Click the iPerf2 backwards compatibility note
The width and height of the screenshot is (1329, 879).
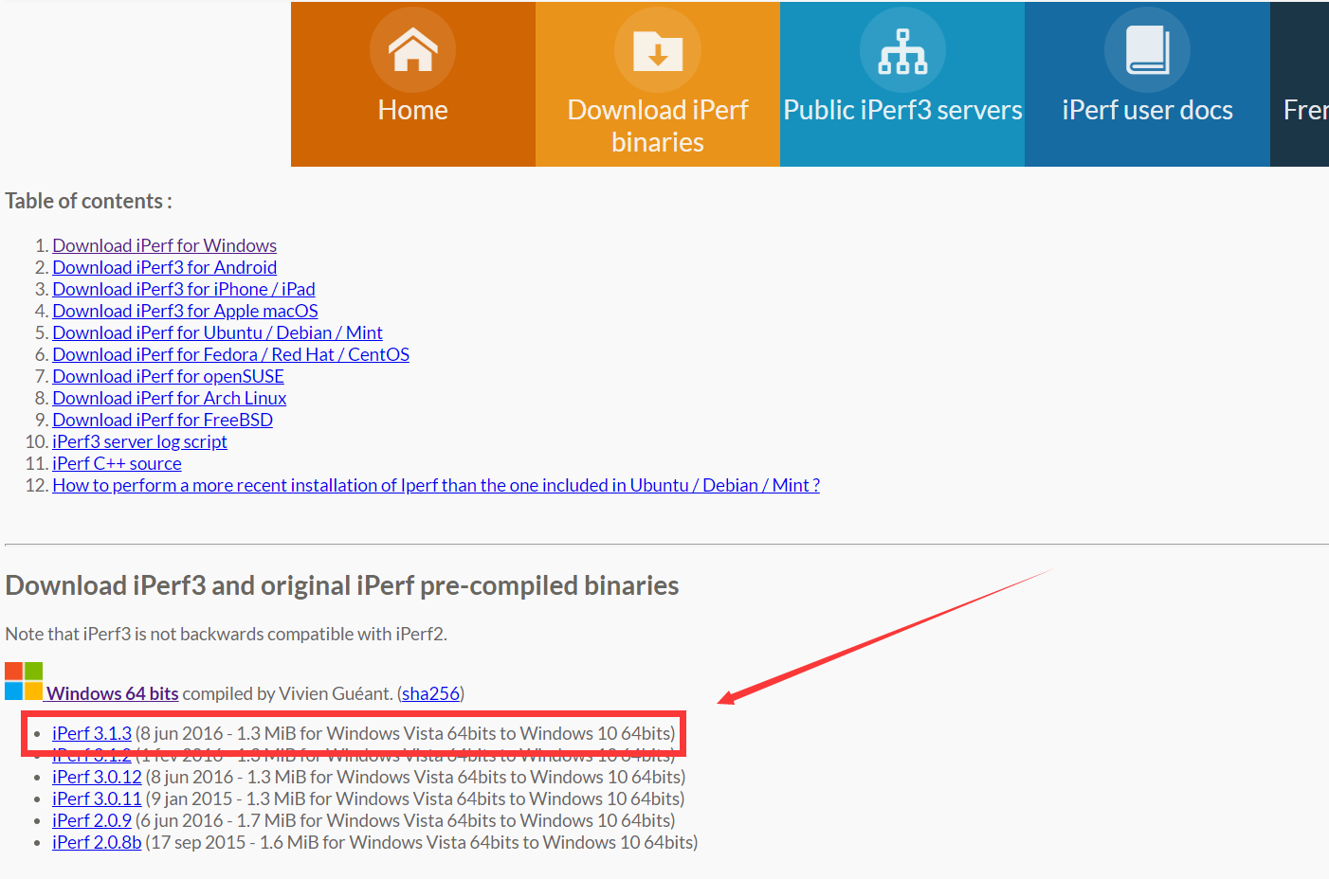(226, 634)
